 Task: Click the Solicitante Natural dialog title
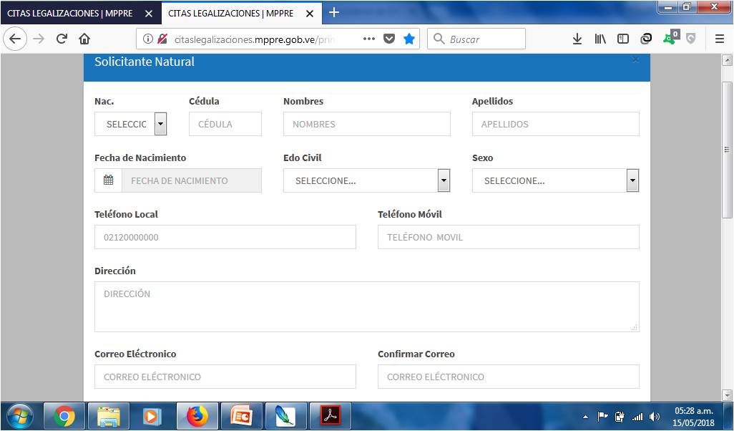[x=145, y=62]
